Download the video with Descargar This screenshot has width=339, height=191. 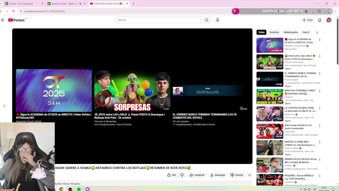pos(218,175)
